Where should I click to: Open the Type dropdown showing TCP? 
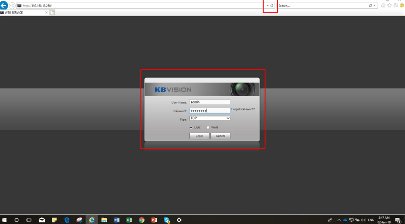pyautogui.click(x=209, y=118)
